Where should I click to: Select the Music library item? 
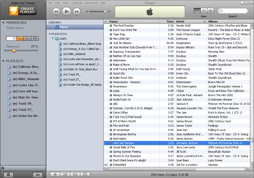click(75, 27)
